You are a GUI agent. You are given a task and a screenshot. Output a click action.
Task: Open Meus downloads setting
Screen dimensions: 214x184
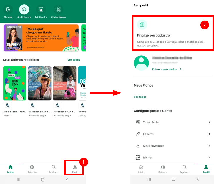pos(173,146)
